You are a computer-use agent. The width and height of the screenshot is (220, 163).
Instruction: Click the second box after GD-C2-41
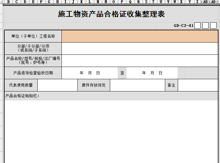click(x=205, y=25)
